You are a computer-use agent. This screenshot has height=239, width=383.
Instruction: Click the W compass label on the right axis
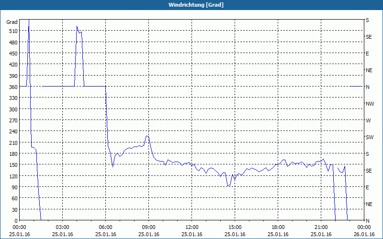[368, 120]
